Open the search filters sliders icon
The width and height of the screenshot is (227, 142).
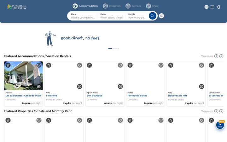point(161,16)
